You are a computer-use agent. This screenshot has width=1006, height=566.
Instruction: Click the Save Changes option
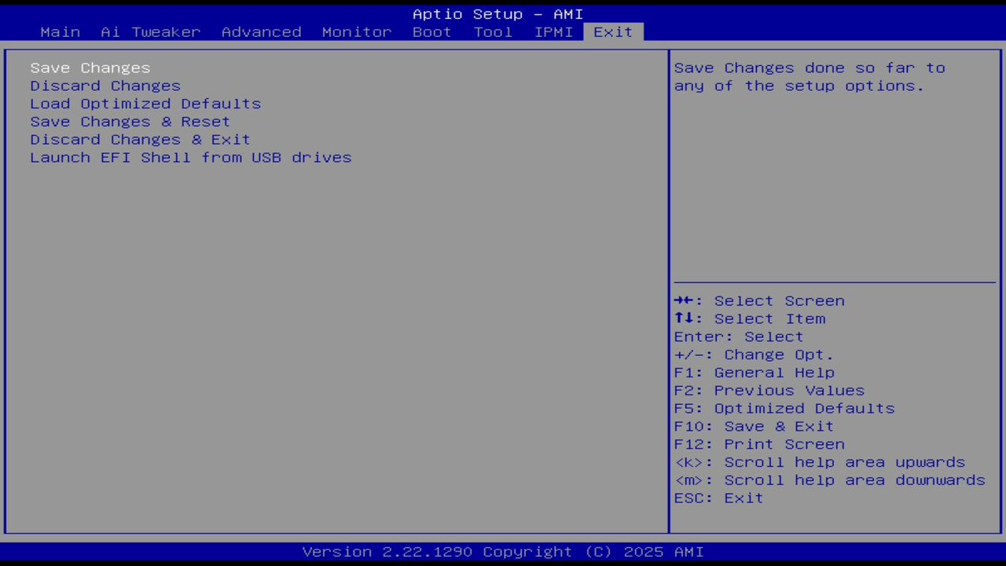90,68
